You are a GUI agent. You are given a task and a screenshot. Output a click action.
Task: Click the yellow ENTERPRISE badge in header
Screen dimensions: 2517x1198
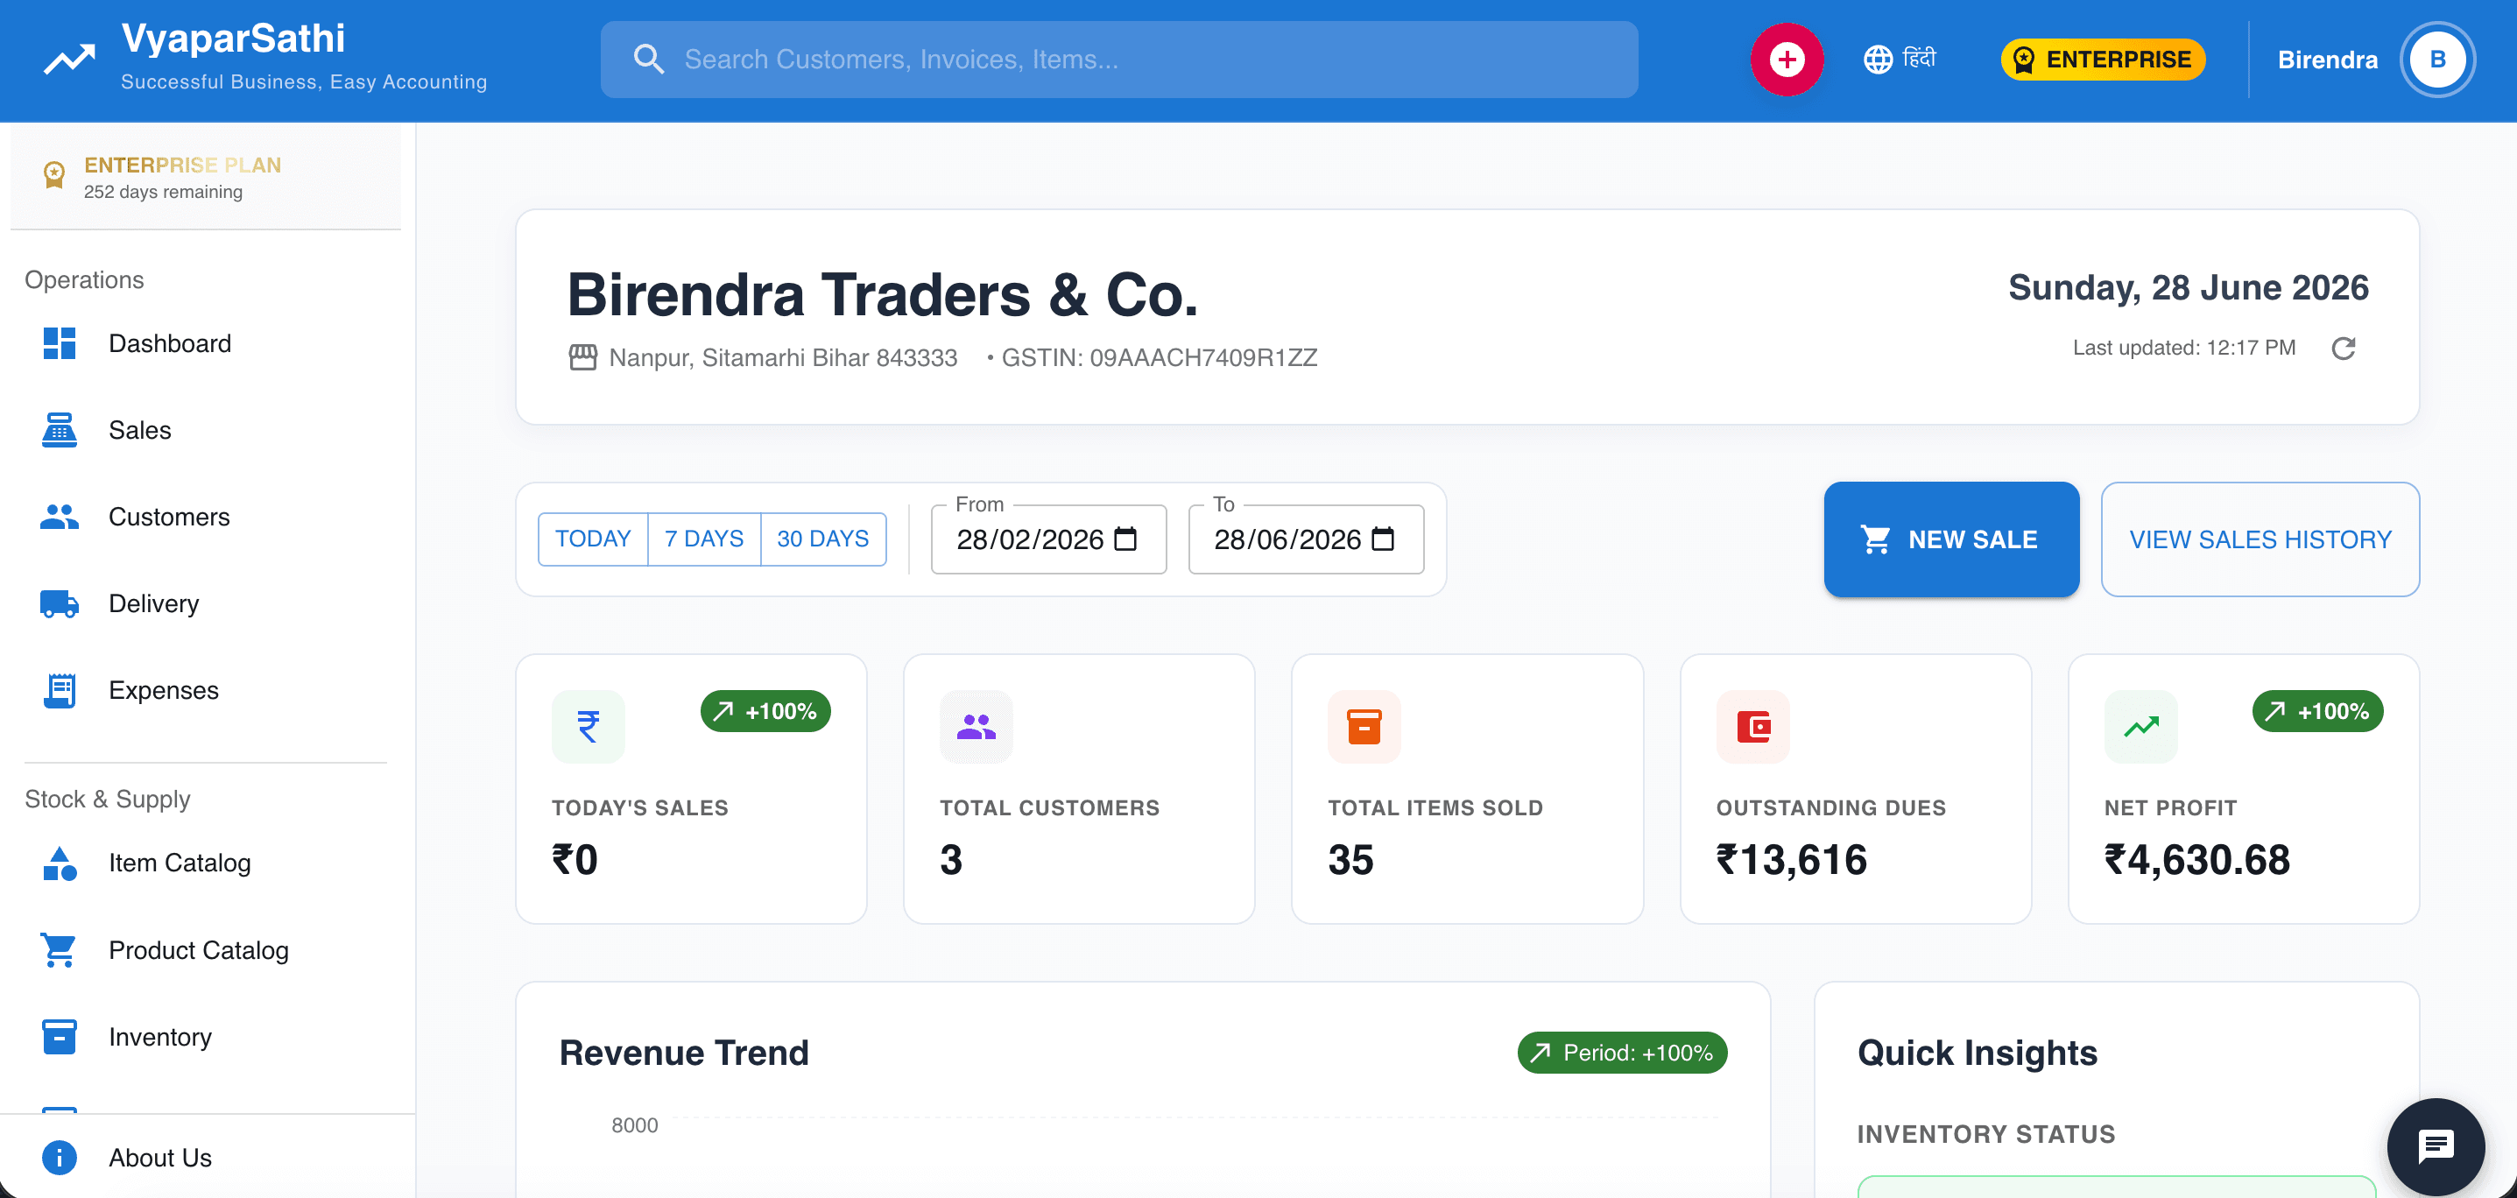click(x=2103, y=60)
